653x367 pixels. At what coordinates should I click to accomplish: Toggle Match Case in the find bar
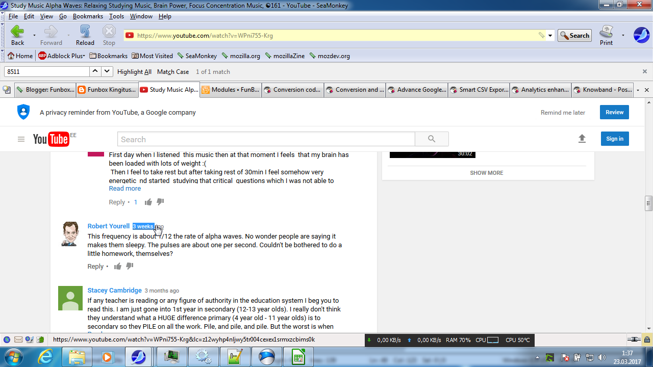click(173, 72)
